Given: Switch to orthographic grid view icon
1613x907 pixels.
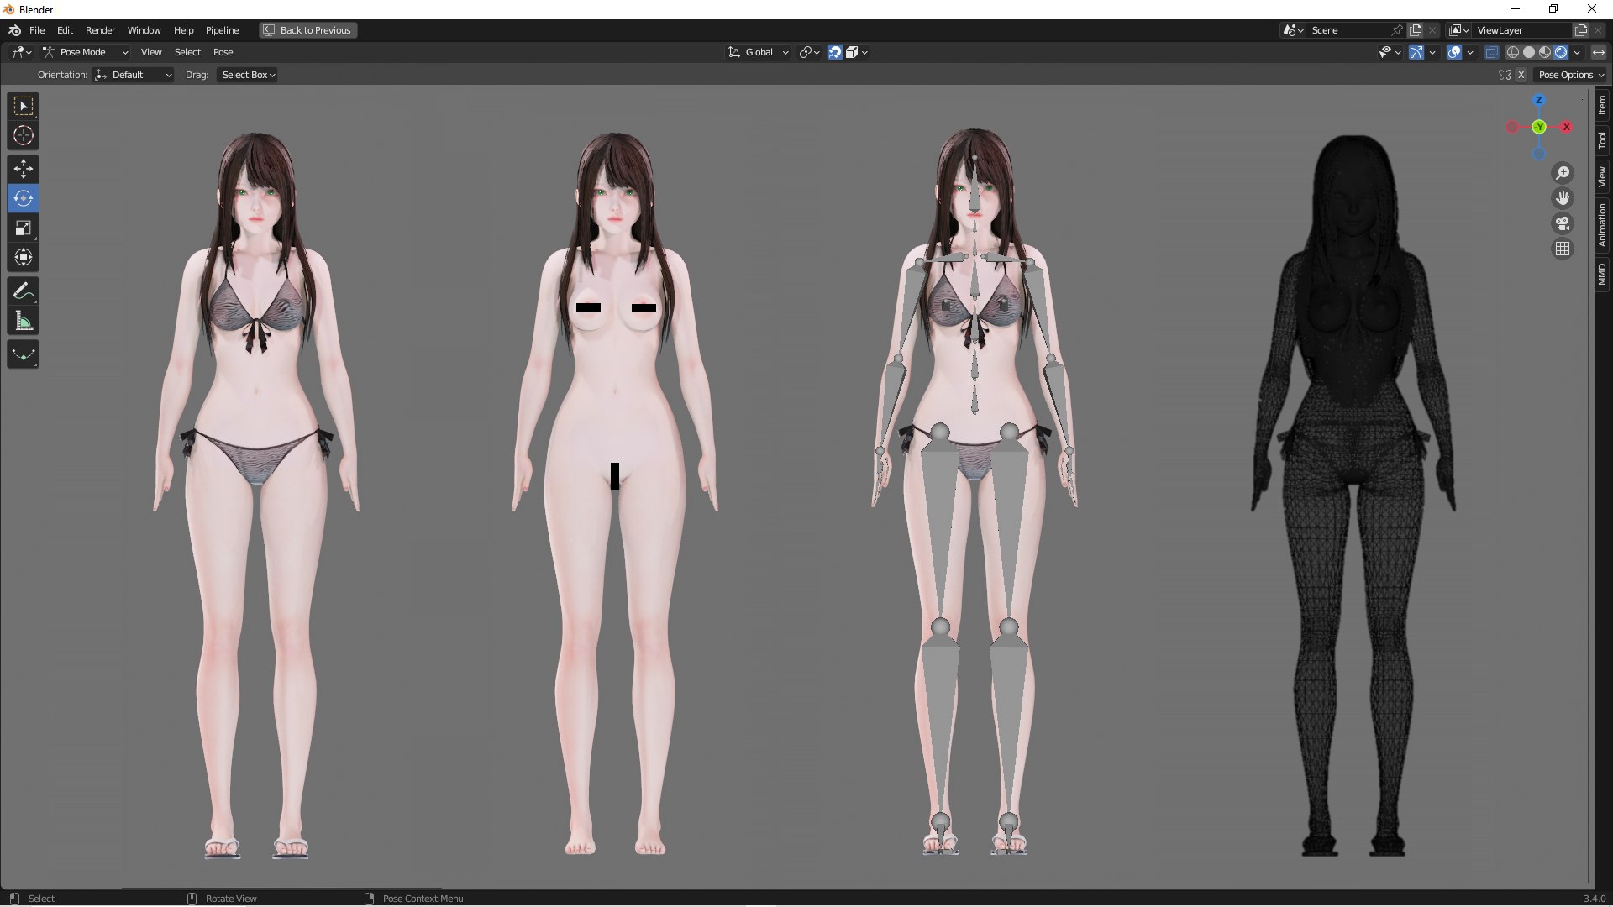Looking at the screenshot, I should point(1563,249).
